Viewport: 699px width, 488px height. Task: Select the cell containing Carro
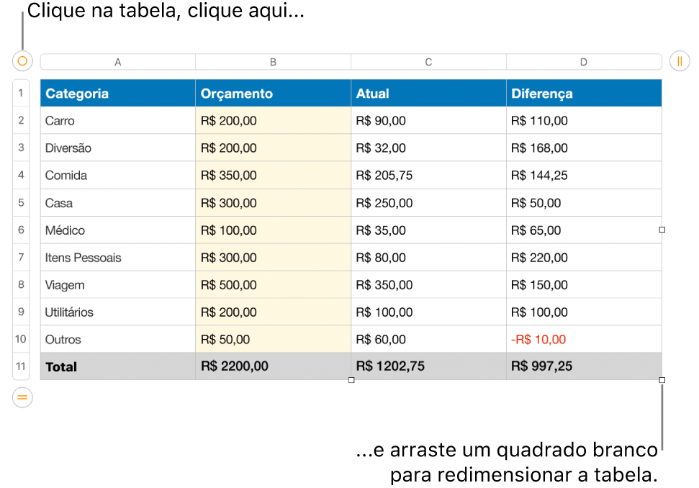click(117, 120)
